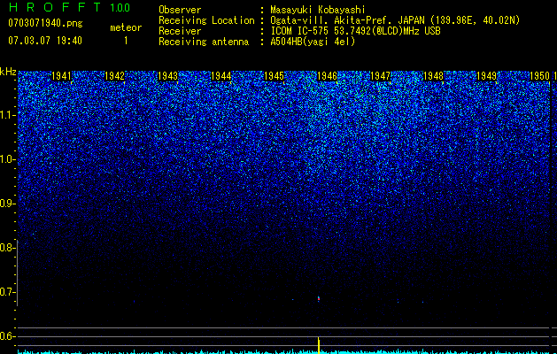
Task: Click the cyan noise level strip at the bottom
Action: pos(284,352)
